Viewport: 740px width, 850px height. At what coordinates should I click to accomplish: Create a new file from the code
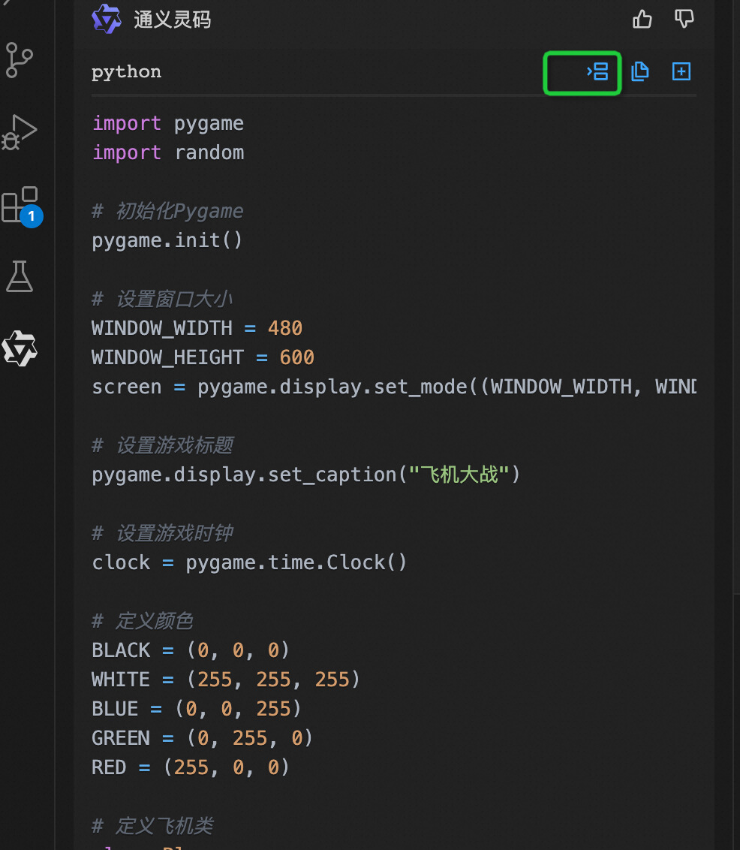point(681,72)
